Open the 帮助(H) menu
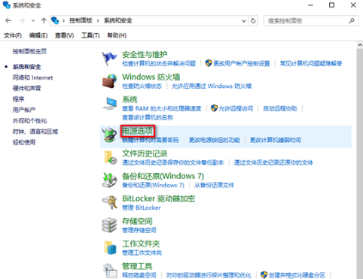Screen dimensions: 363x279 117,35
